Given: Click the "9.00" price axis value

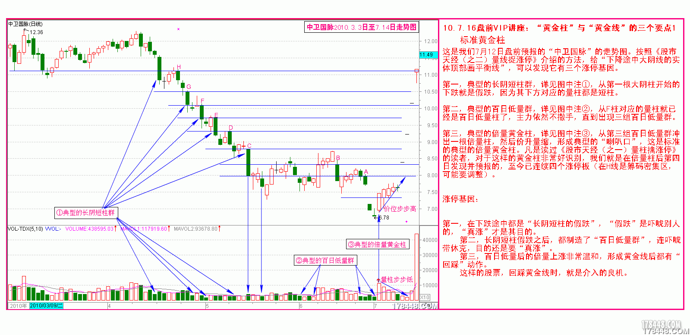Looking at the screenshot, I should 432,142.
